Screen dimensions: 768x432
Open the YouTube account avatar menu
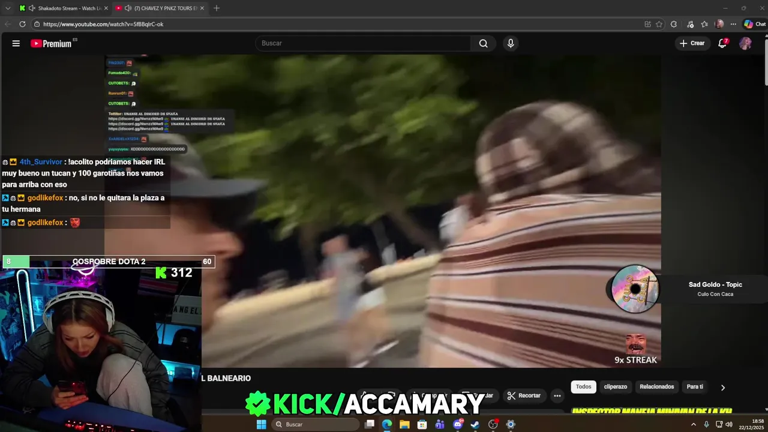(745, 43)
